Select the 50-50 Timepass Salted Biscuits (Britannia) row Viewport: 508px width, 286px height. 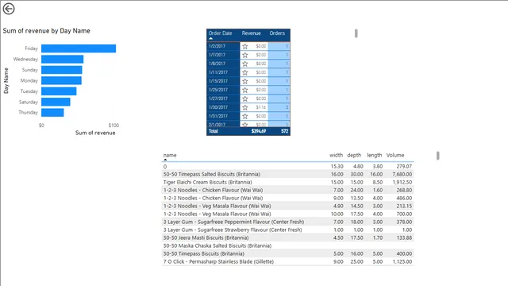[x=287, y=174]
